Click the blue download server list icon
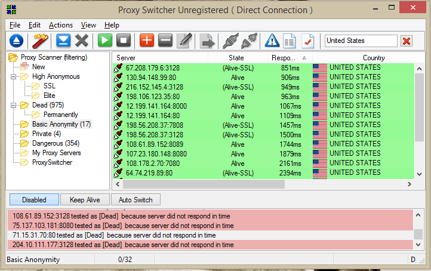This screenshot has width=431, height=271. [63, 41]
